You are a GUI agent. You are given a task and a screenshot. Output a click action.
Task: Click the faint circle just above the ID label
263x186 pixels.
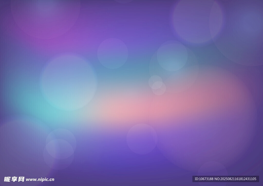pos(213,170)
